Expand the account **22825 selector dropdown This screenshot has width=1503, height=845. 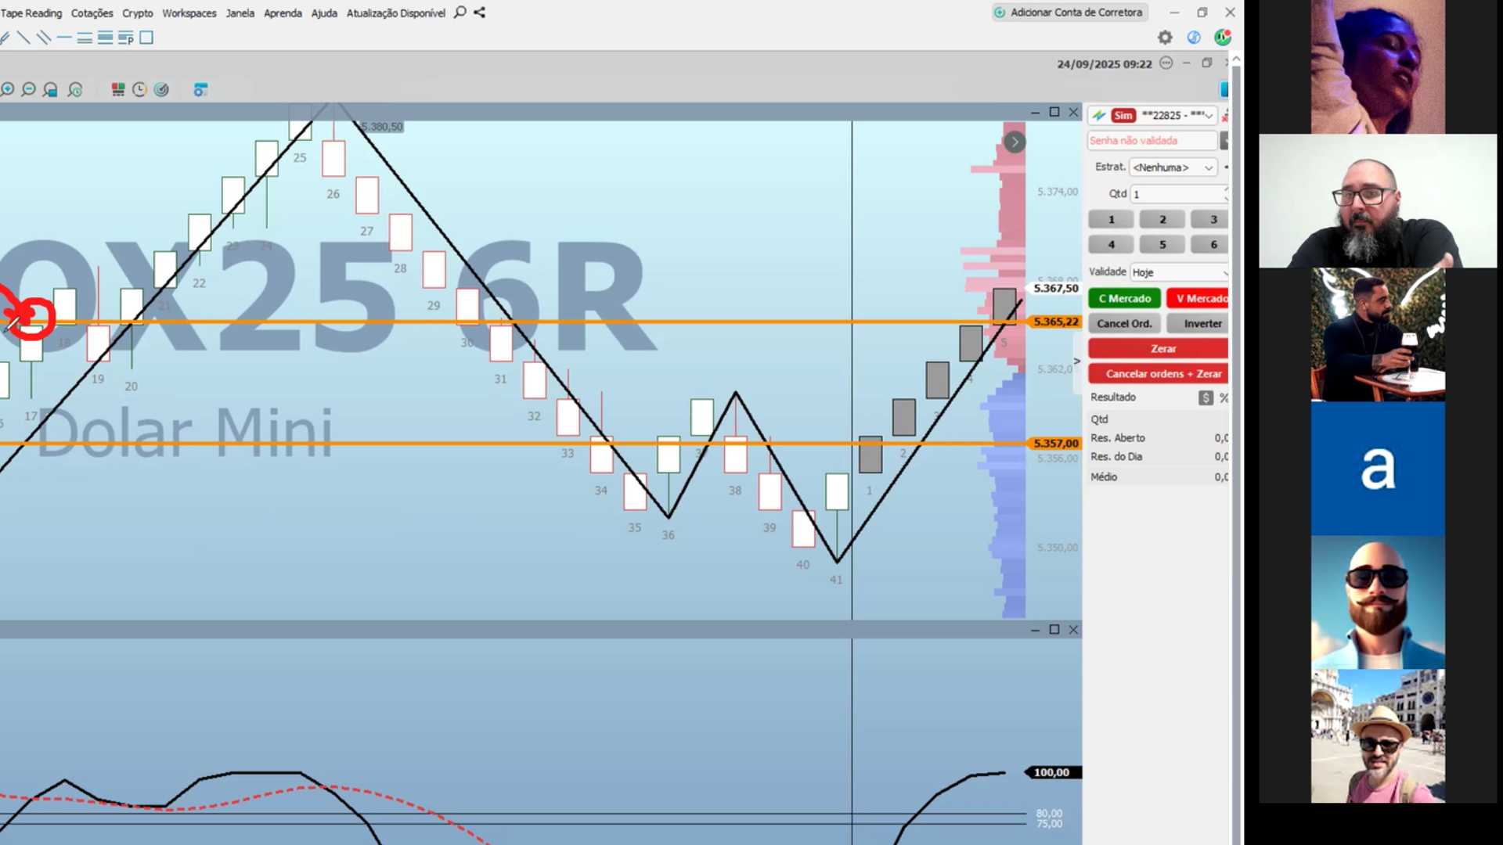coord(1209,116)
